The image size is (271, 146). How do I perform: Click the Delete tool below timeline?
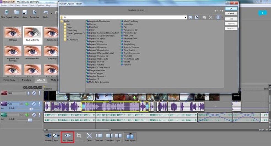[x=90, y=137]
